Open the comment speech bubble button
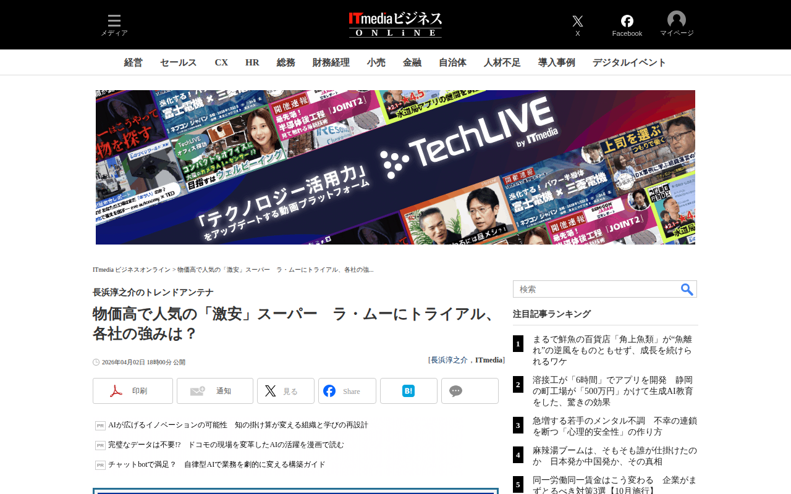791x494 pixels. point(470,391)
